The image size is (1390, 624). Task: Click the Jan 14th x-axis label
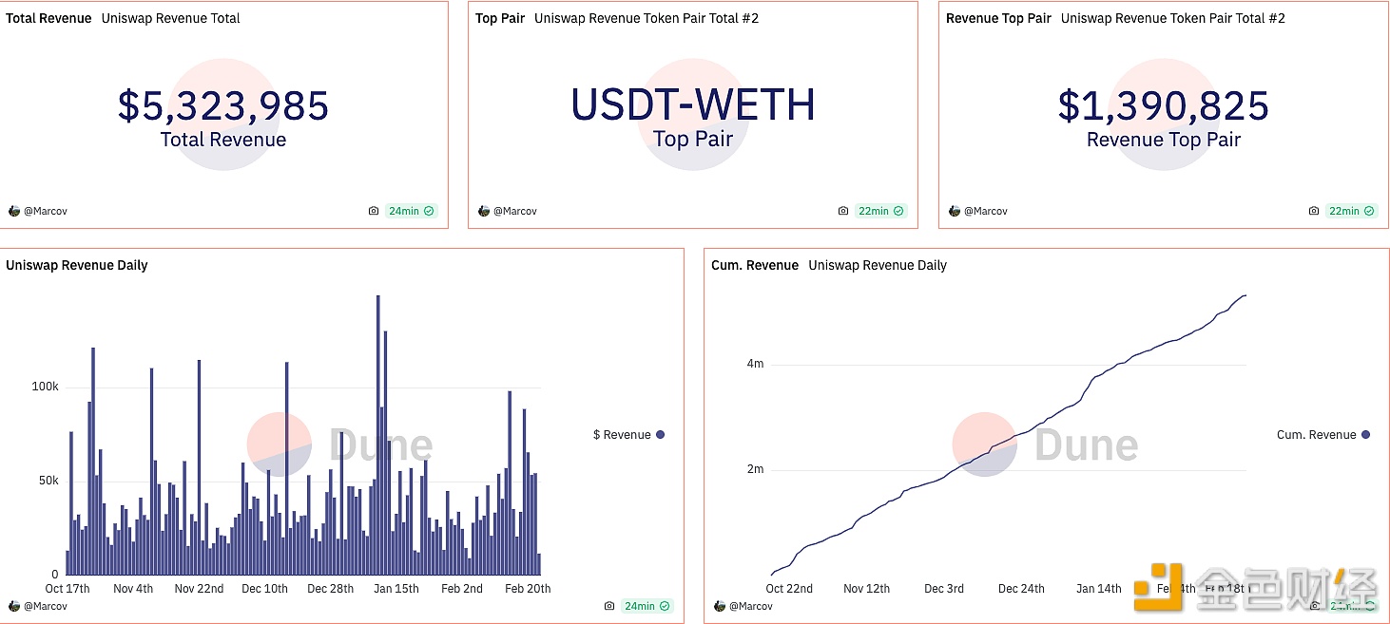1099,589
